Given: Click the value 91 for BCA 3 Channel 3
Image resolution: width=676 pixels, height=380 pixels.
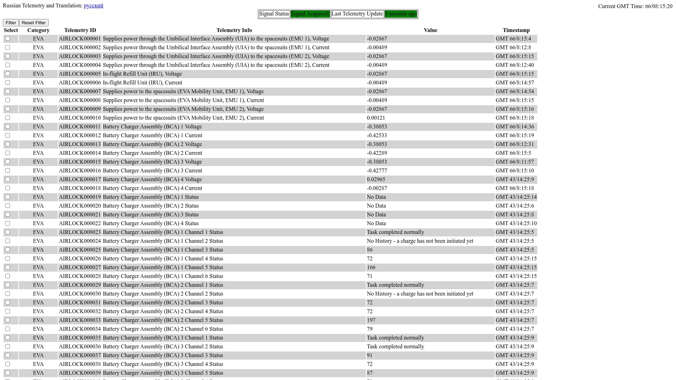Looking at the screenshot, I should pos(370,355).
